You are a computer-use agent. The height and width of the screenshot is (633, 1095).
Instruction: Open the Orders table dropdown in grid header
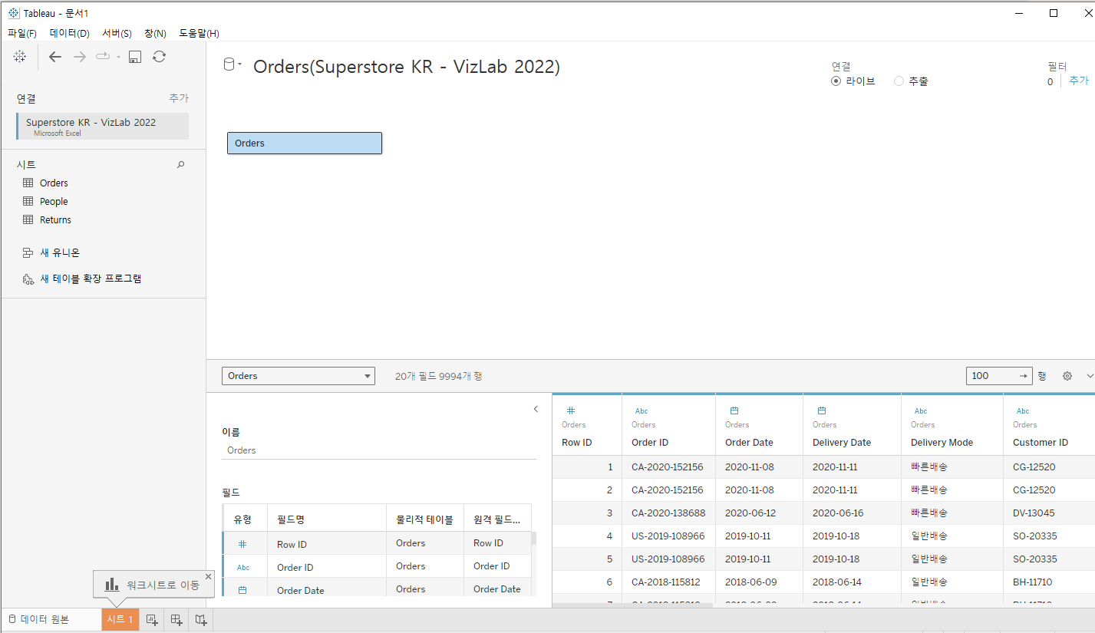[x=298, y=376]
